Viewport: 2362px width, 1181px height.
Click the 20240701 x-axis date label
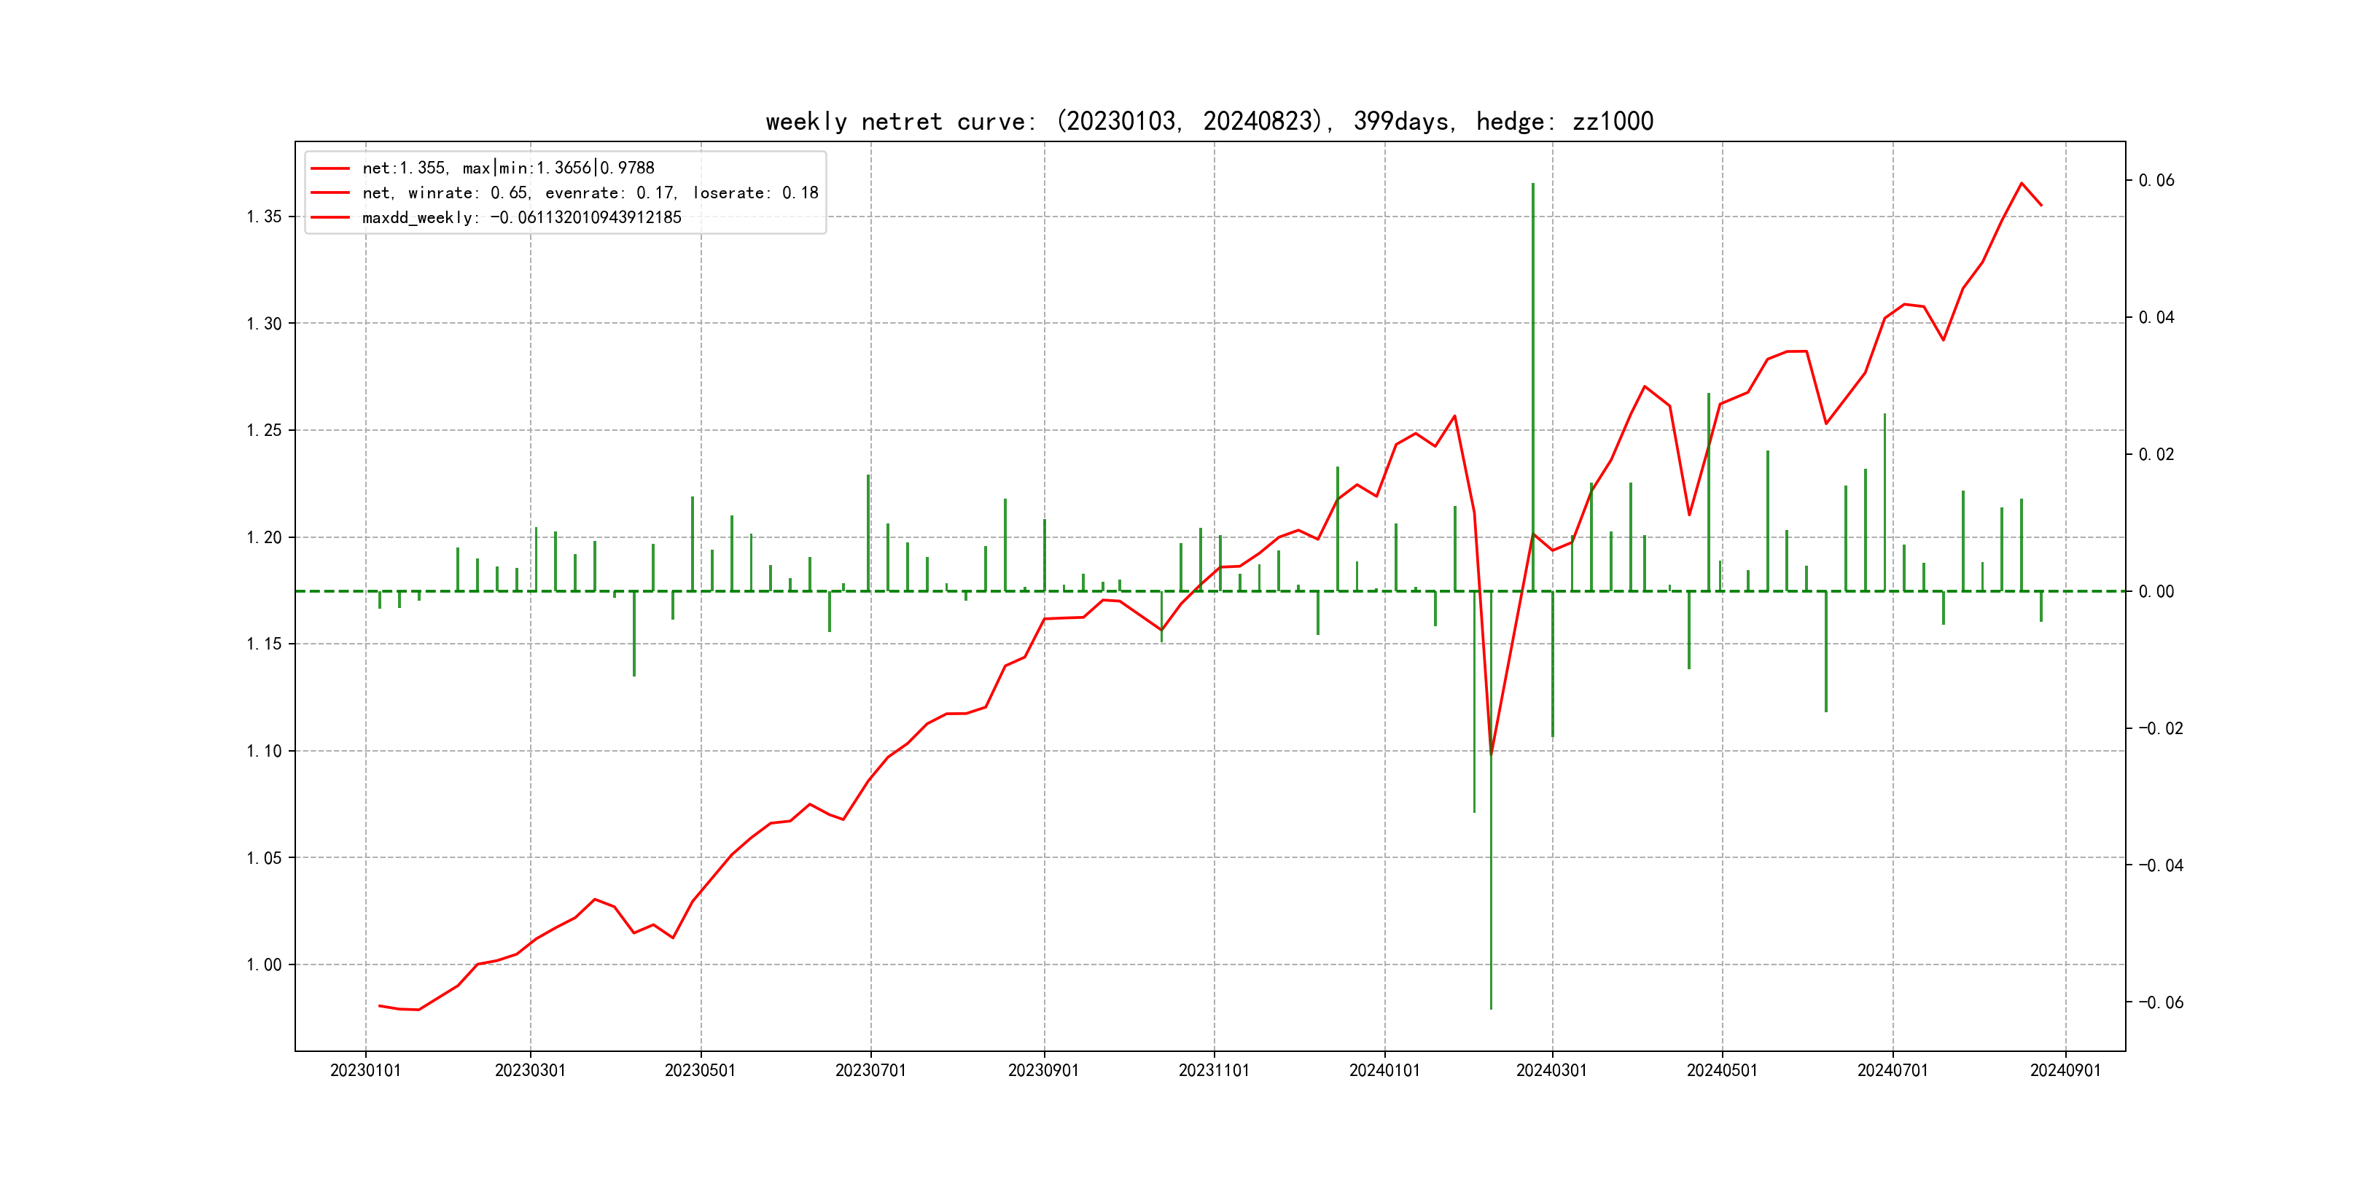coord(1893,1071)
